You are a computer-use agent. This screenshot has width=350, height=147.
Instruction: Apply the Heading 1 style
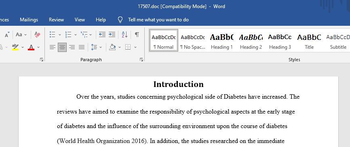pos(221,40)
